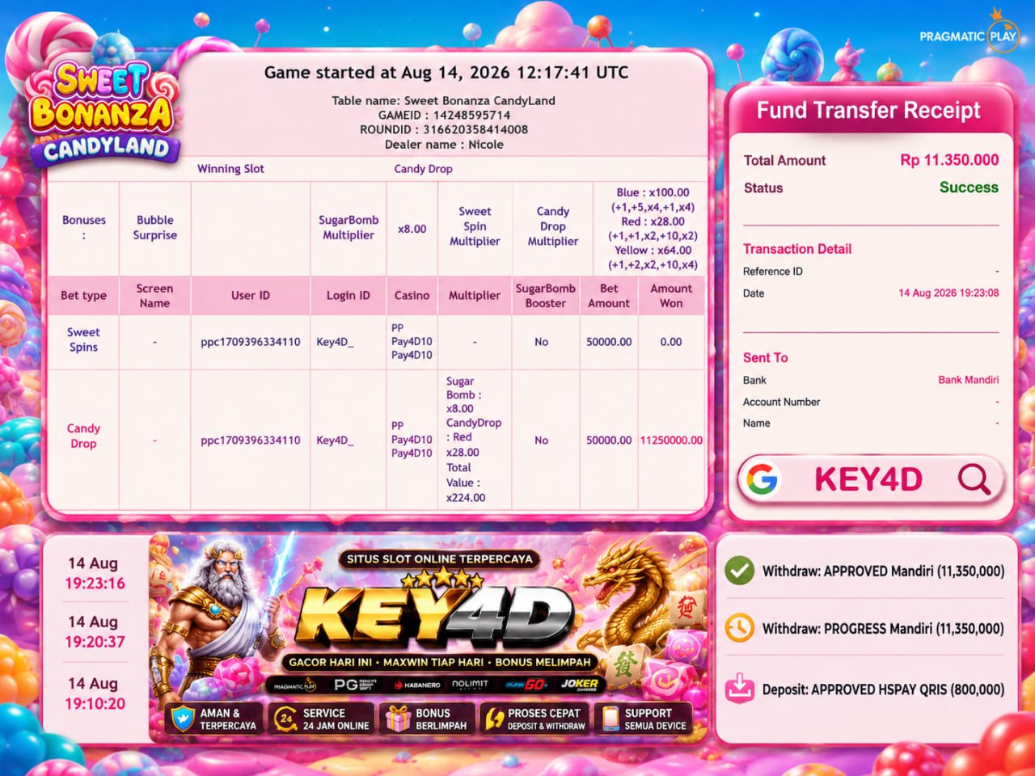Viewport: 1035px width, 776px height.
Task: Click the Habanero provider logo
Action: coord(417,685)
